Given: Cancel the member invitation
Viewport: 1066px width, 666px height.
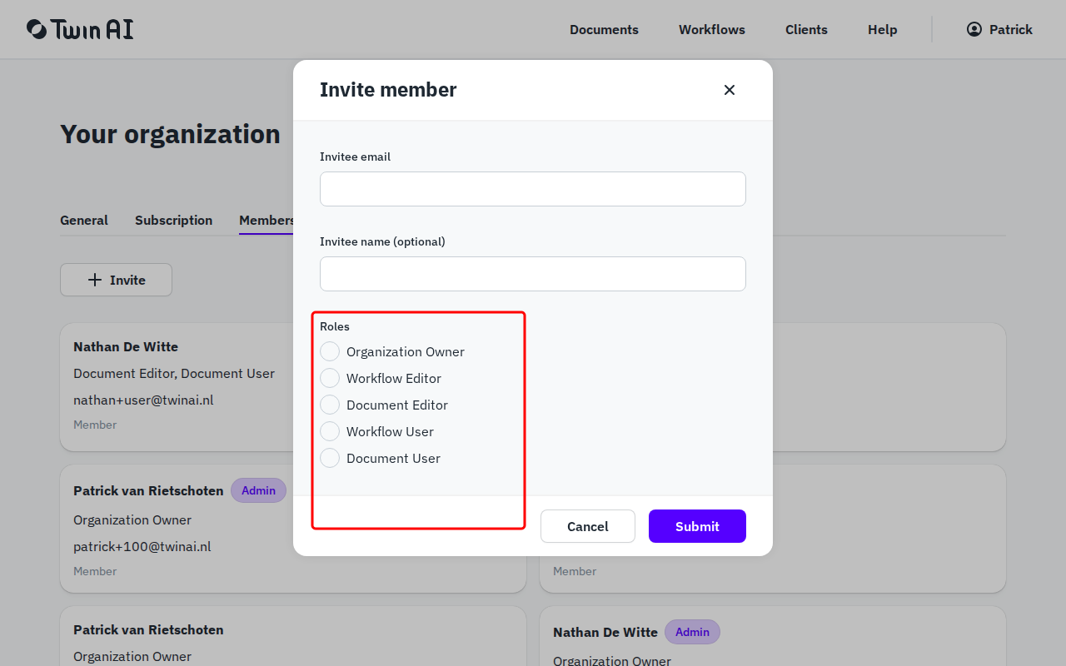Looking at the screenshot, I should click(x=587, y=526).
